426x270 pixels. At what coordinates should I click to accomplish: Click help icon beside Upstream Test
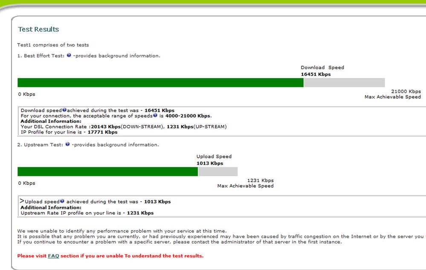point(68,144)
